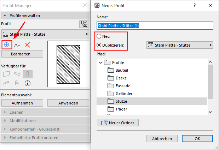Click the Name input field
Screen dimensions: 219x150
[x=155, y=26]
